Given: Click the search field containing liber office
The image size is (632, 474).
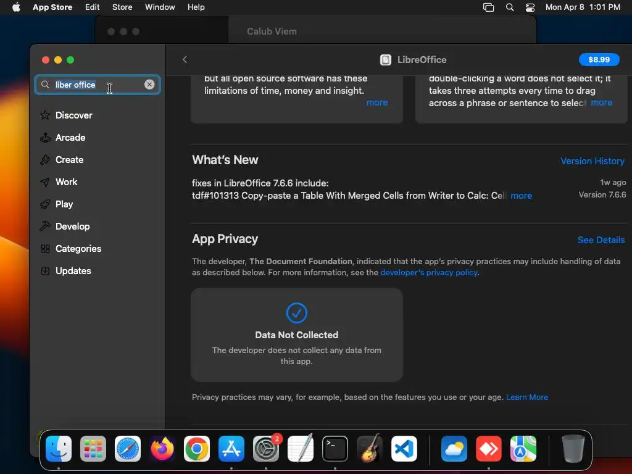Looking at the screenshot, I should tap(98, 85).
